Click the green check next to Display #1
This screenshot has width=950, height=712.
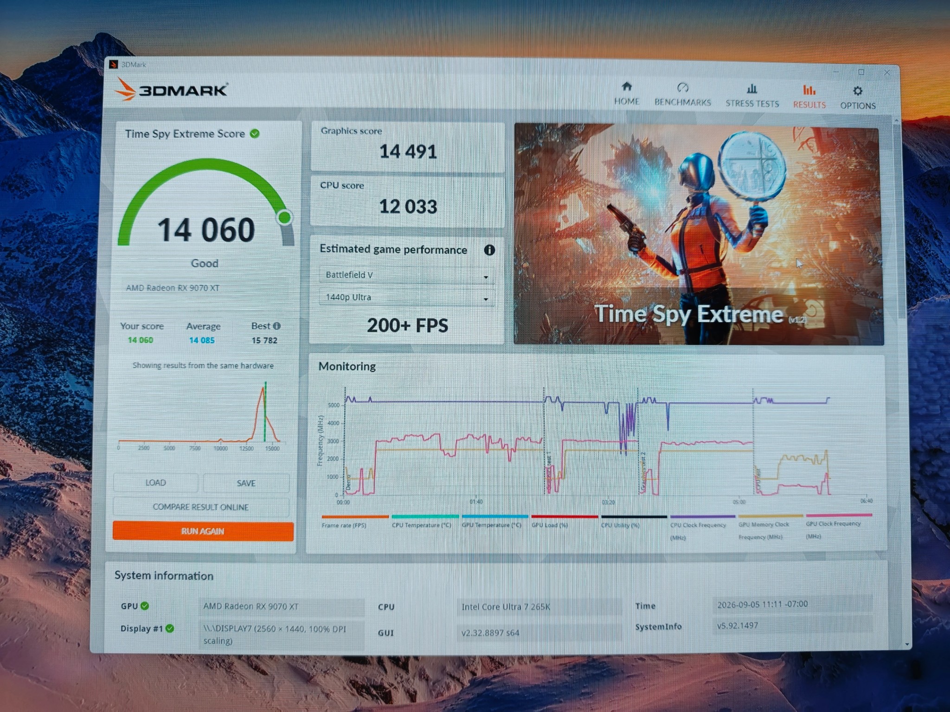click(170, 629)
